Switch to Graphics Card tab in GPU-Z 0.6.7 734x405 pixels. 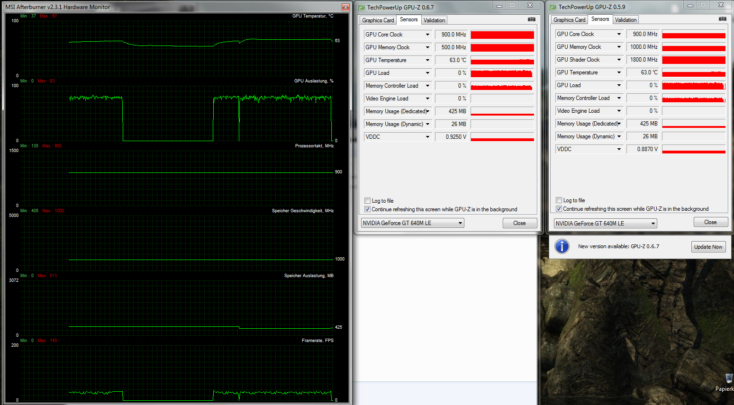[378, 20]
